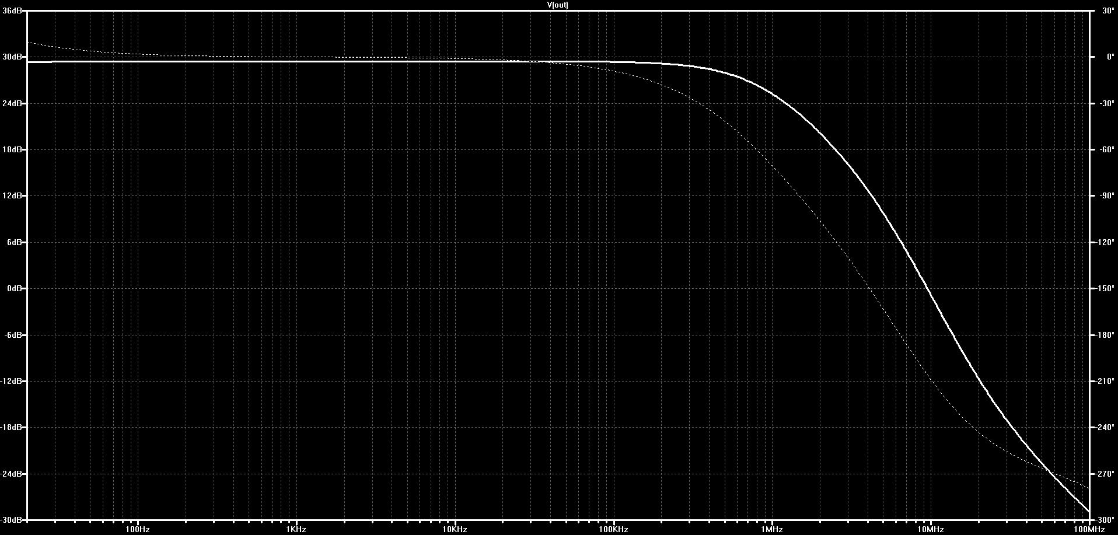Viewport: 1118px width, 535px height.
Task: Click the -240° phase axis label
Action: click(1104, 428)
